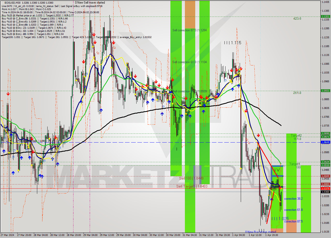The height and width of the screenshot is (238, 331).
Task: Click the green 1.1351 target price tag
Action: pyautogui.click(x=325, y=16)
